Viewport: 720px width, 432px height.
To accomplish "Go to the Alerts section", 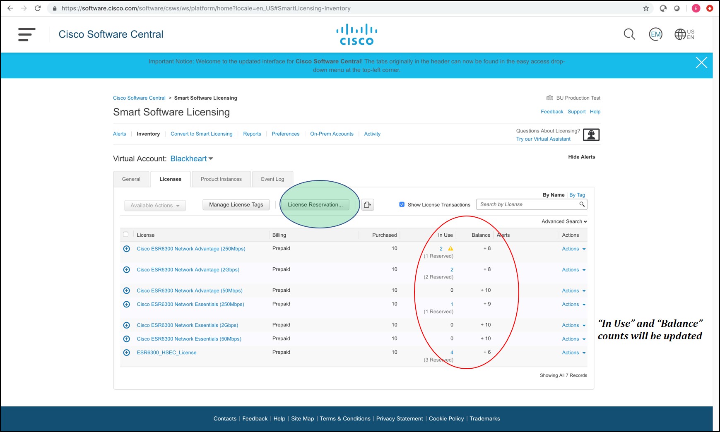I will [x=120, y=134].
